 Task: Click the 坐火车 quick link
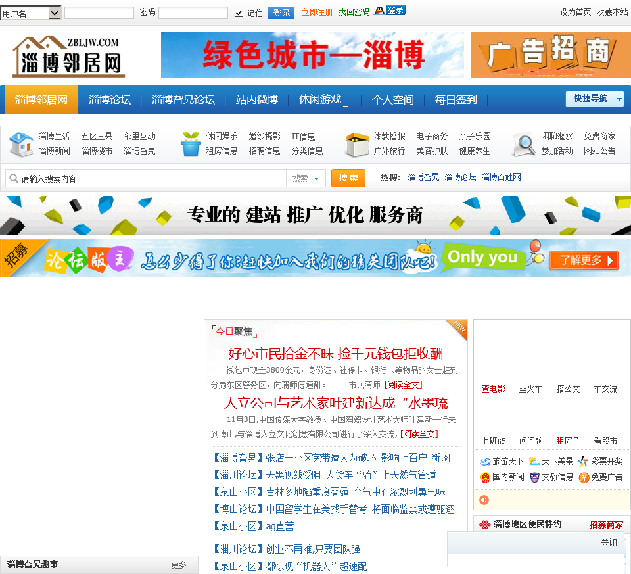click(530, 389)
